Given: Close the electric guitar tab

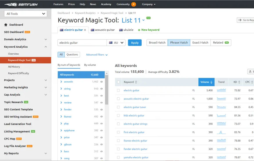Looking at the screenshot, I should click(85, 30).
